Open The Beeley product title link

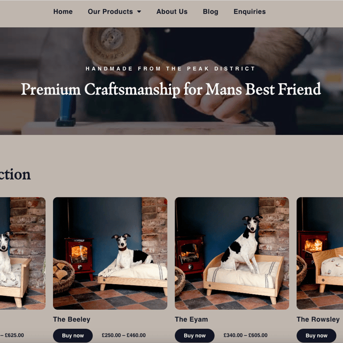[72, 319]
